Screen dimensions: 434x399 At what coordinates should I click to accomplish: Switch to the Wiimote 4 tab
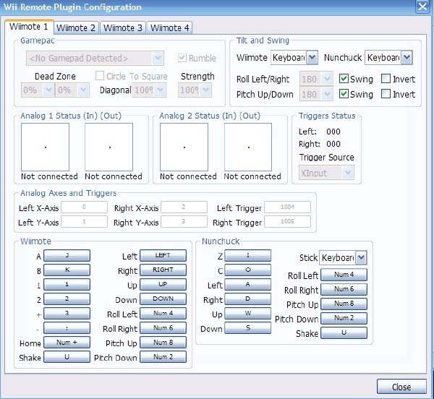click(169, 27)
